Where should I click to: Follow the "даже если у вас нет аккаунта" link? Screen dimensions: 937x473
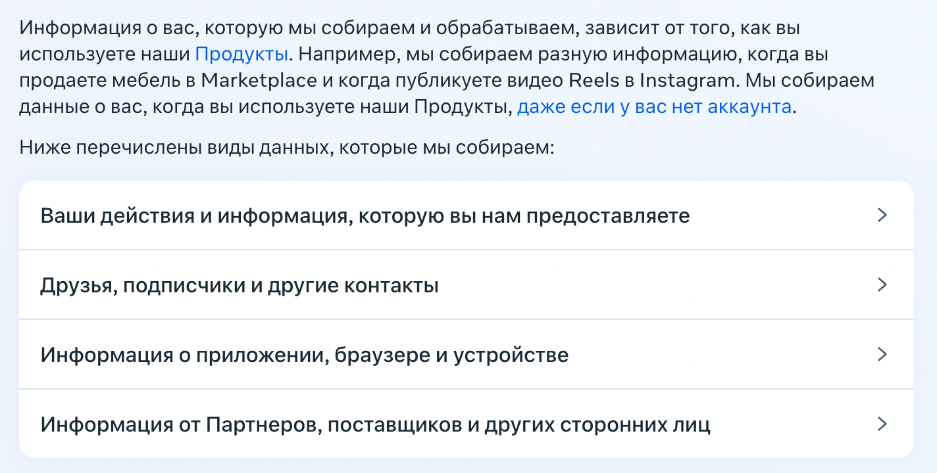coord(654,106)
